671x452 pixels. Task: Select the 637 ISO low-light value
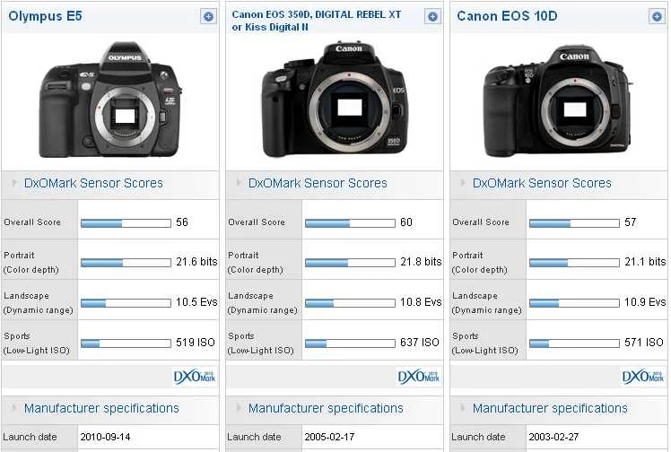pos(420,343)
